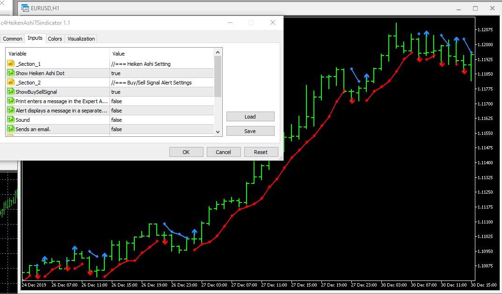Click the Sound variable icon

(11, 120)
